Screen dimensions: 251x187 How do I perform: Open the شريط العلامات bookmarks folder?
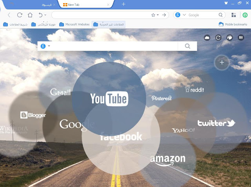coord(15,24)
